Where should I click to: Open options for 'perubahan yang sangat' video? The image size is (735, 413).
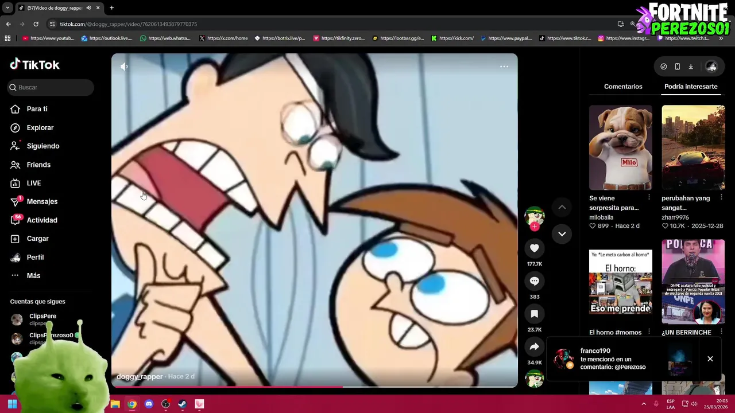(722, 197)
